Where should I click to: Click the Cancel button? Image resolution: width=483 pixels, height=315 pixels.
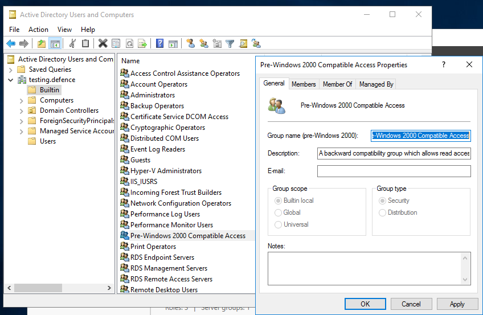[411, 304]
